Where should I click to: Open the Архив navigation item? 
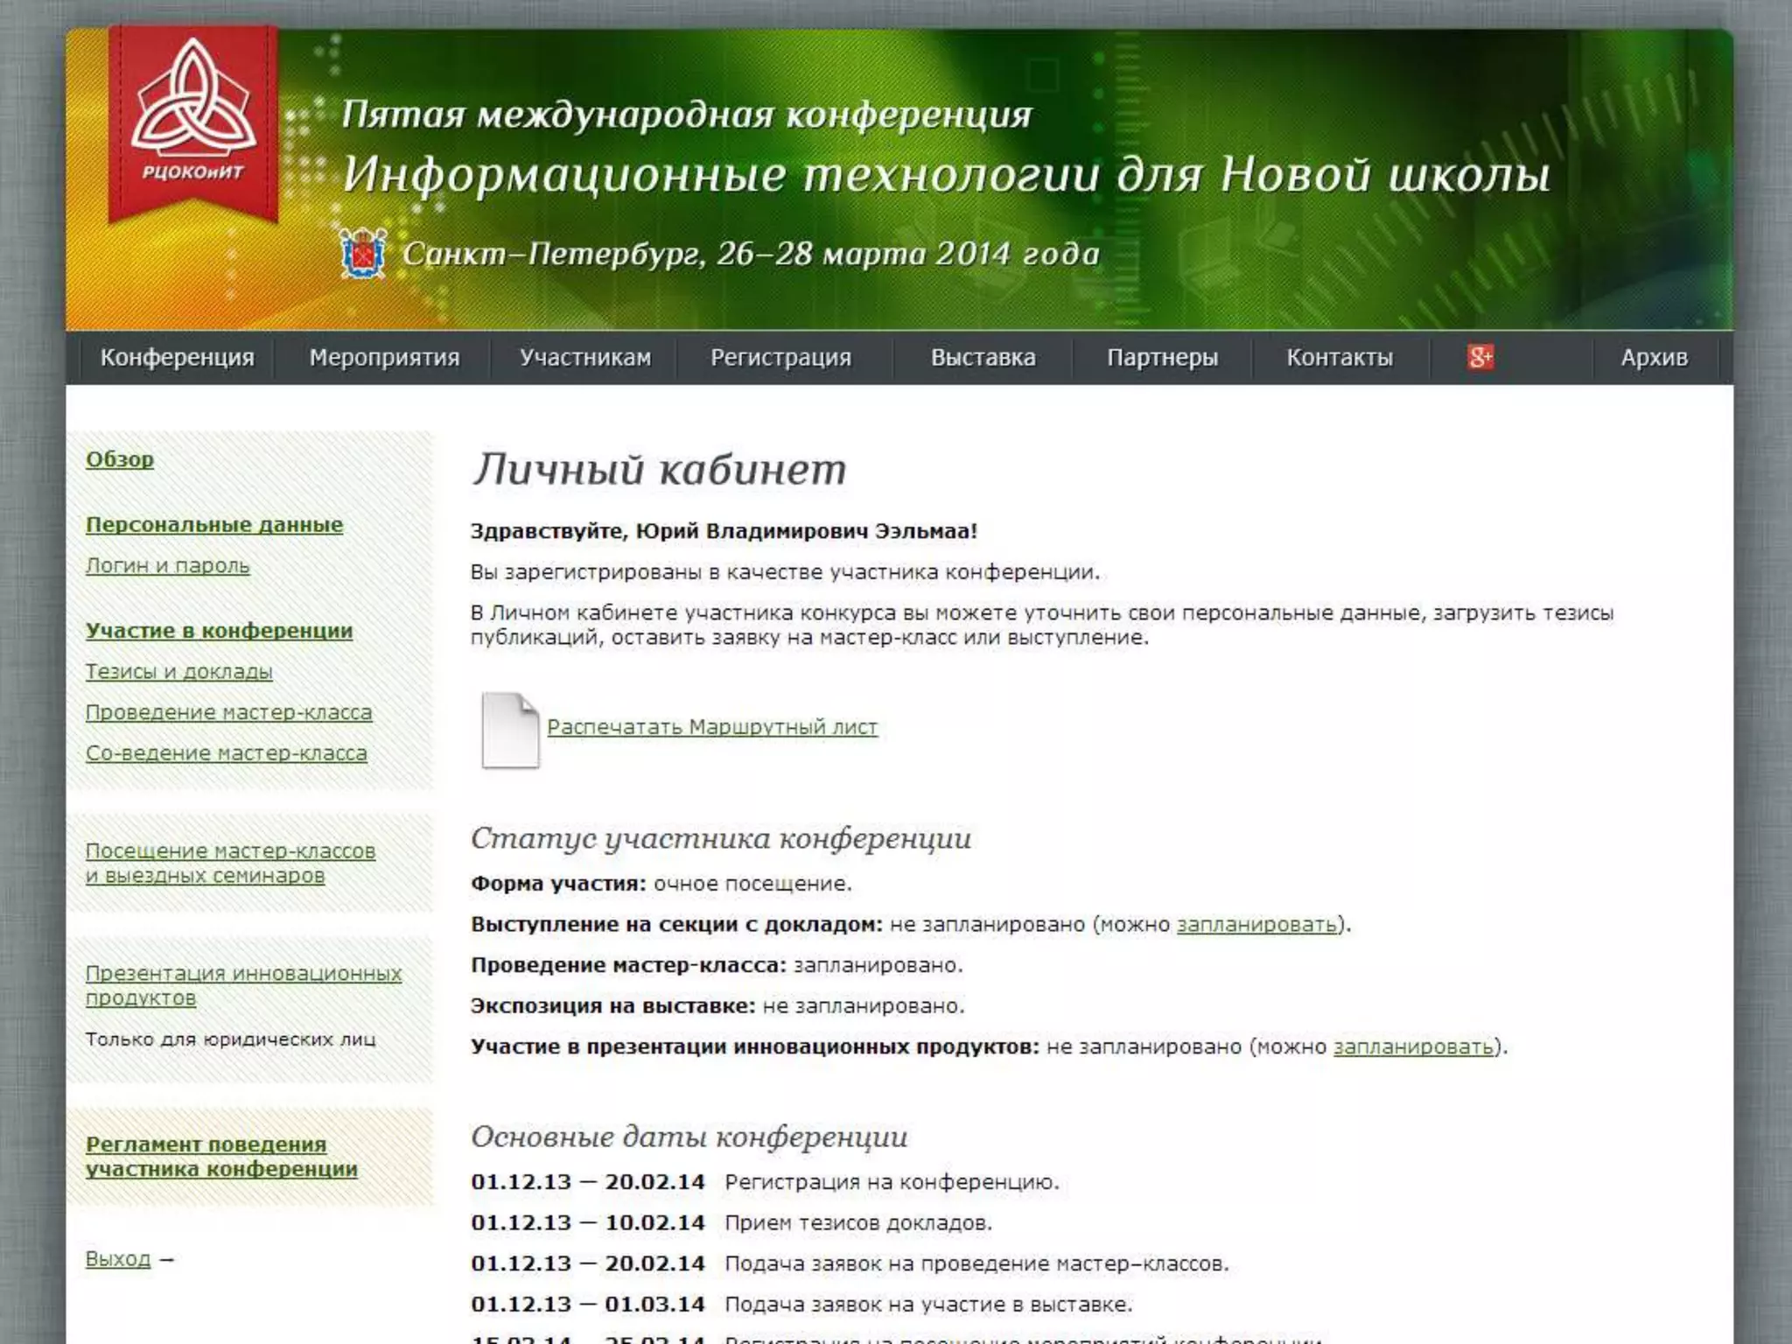click(1654, 358)
